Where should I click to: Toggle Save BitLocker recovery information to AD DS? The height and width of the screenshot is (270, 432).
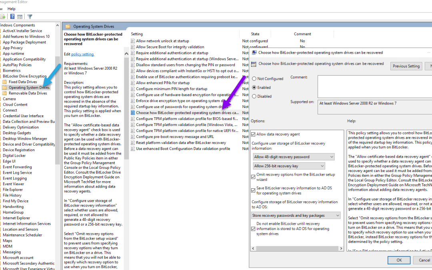pos(253,190)
